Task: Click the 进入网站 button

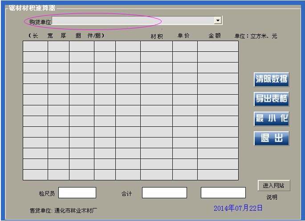Action: pos(274,185)
